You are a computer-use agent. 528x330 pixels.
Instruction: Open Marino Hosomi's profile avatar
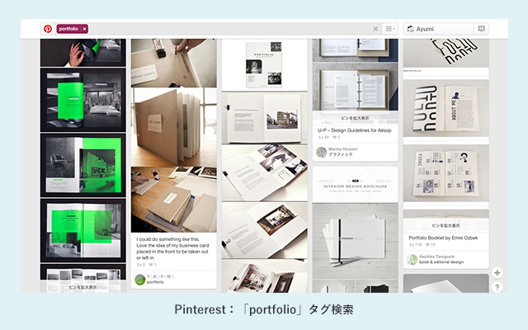[x=322, y=152]
